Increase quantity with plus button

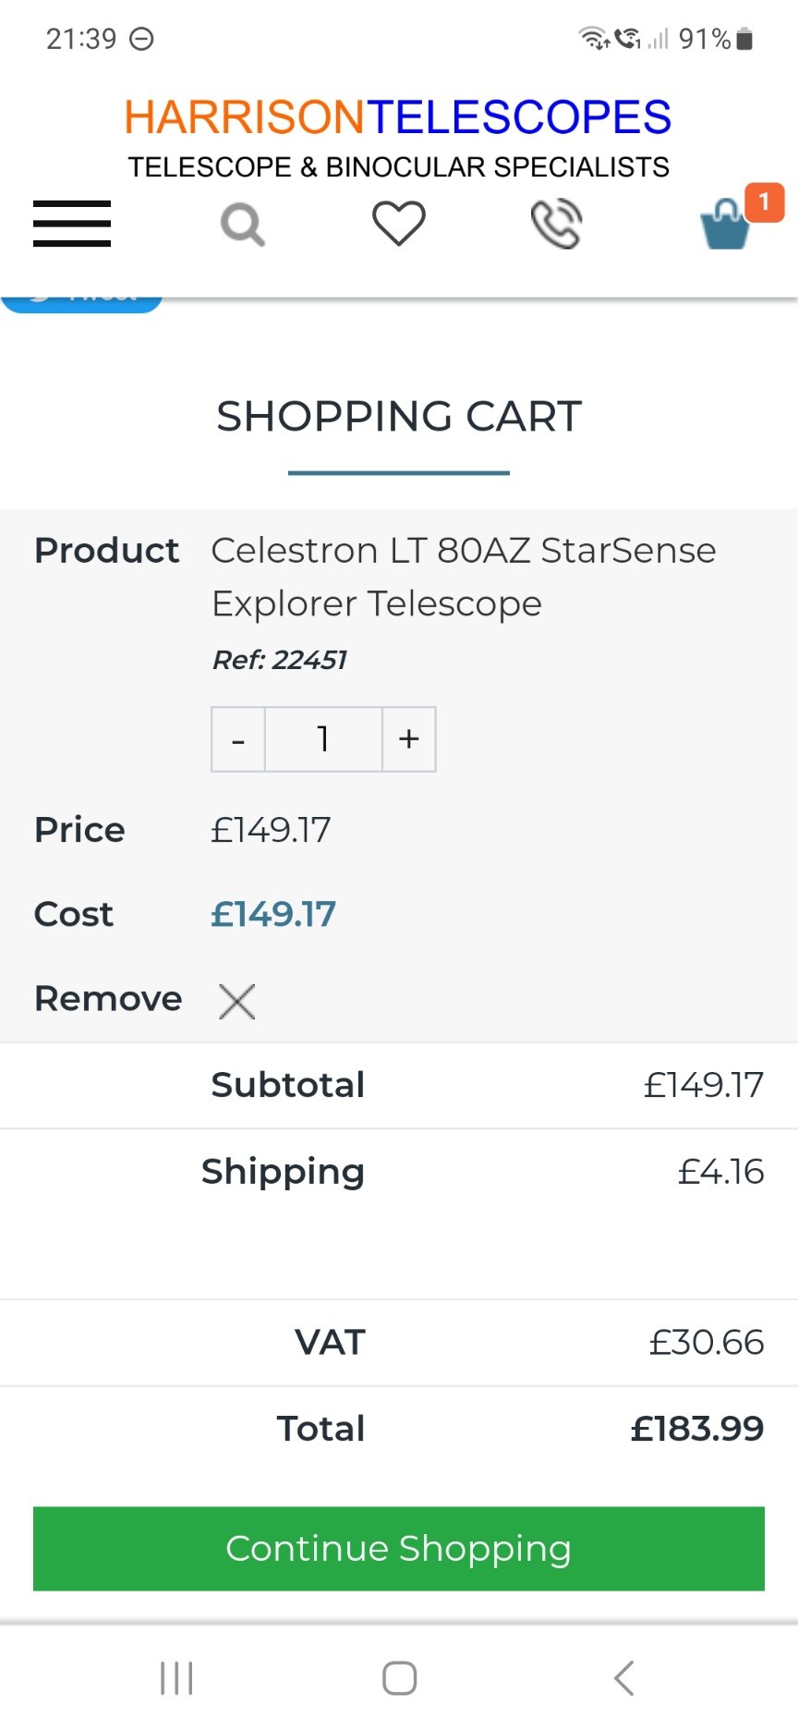point(409,739)
